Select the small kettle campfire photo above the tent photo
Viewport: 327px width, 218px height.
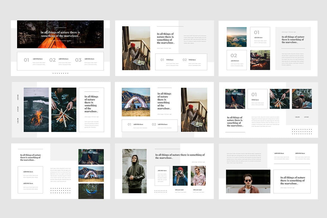(91, 157)
